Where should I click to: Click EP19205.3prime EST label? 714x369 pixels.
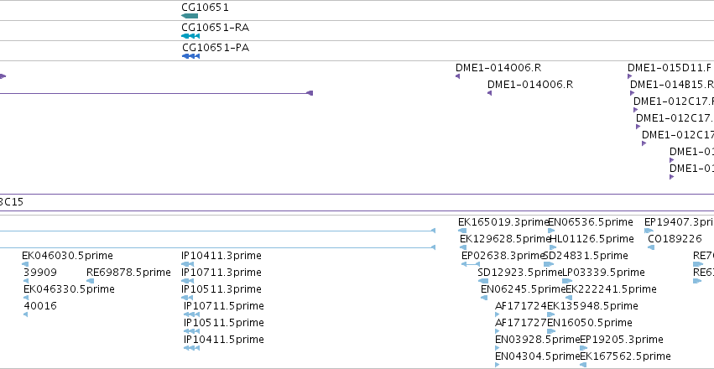click(x=622, y=340)
